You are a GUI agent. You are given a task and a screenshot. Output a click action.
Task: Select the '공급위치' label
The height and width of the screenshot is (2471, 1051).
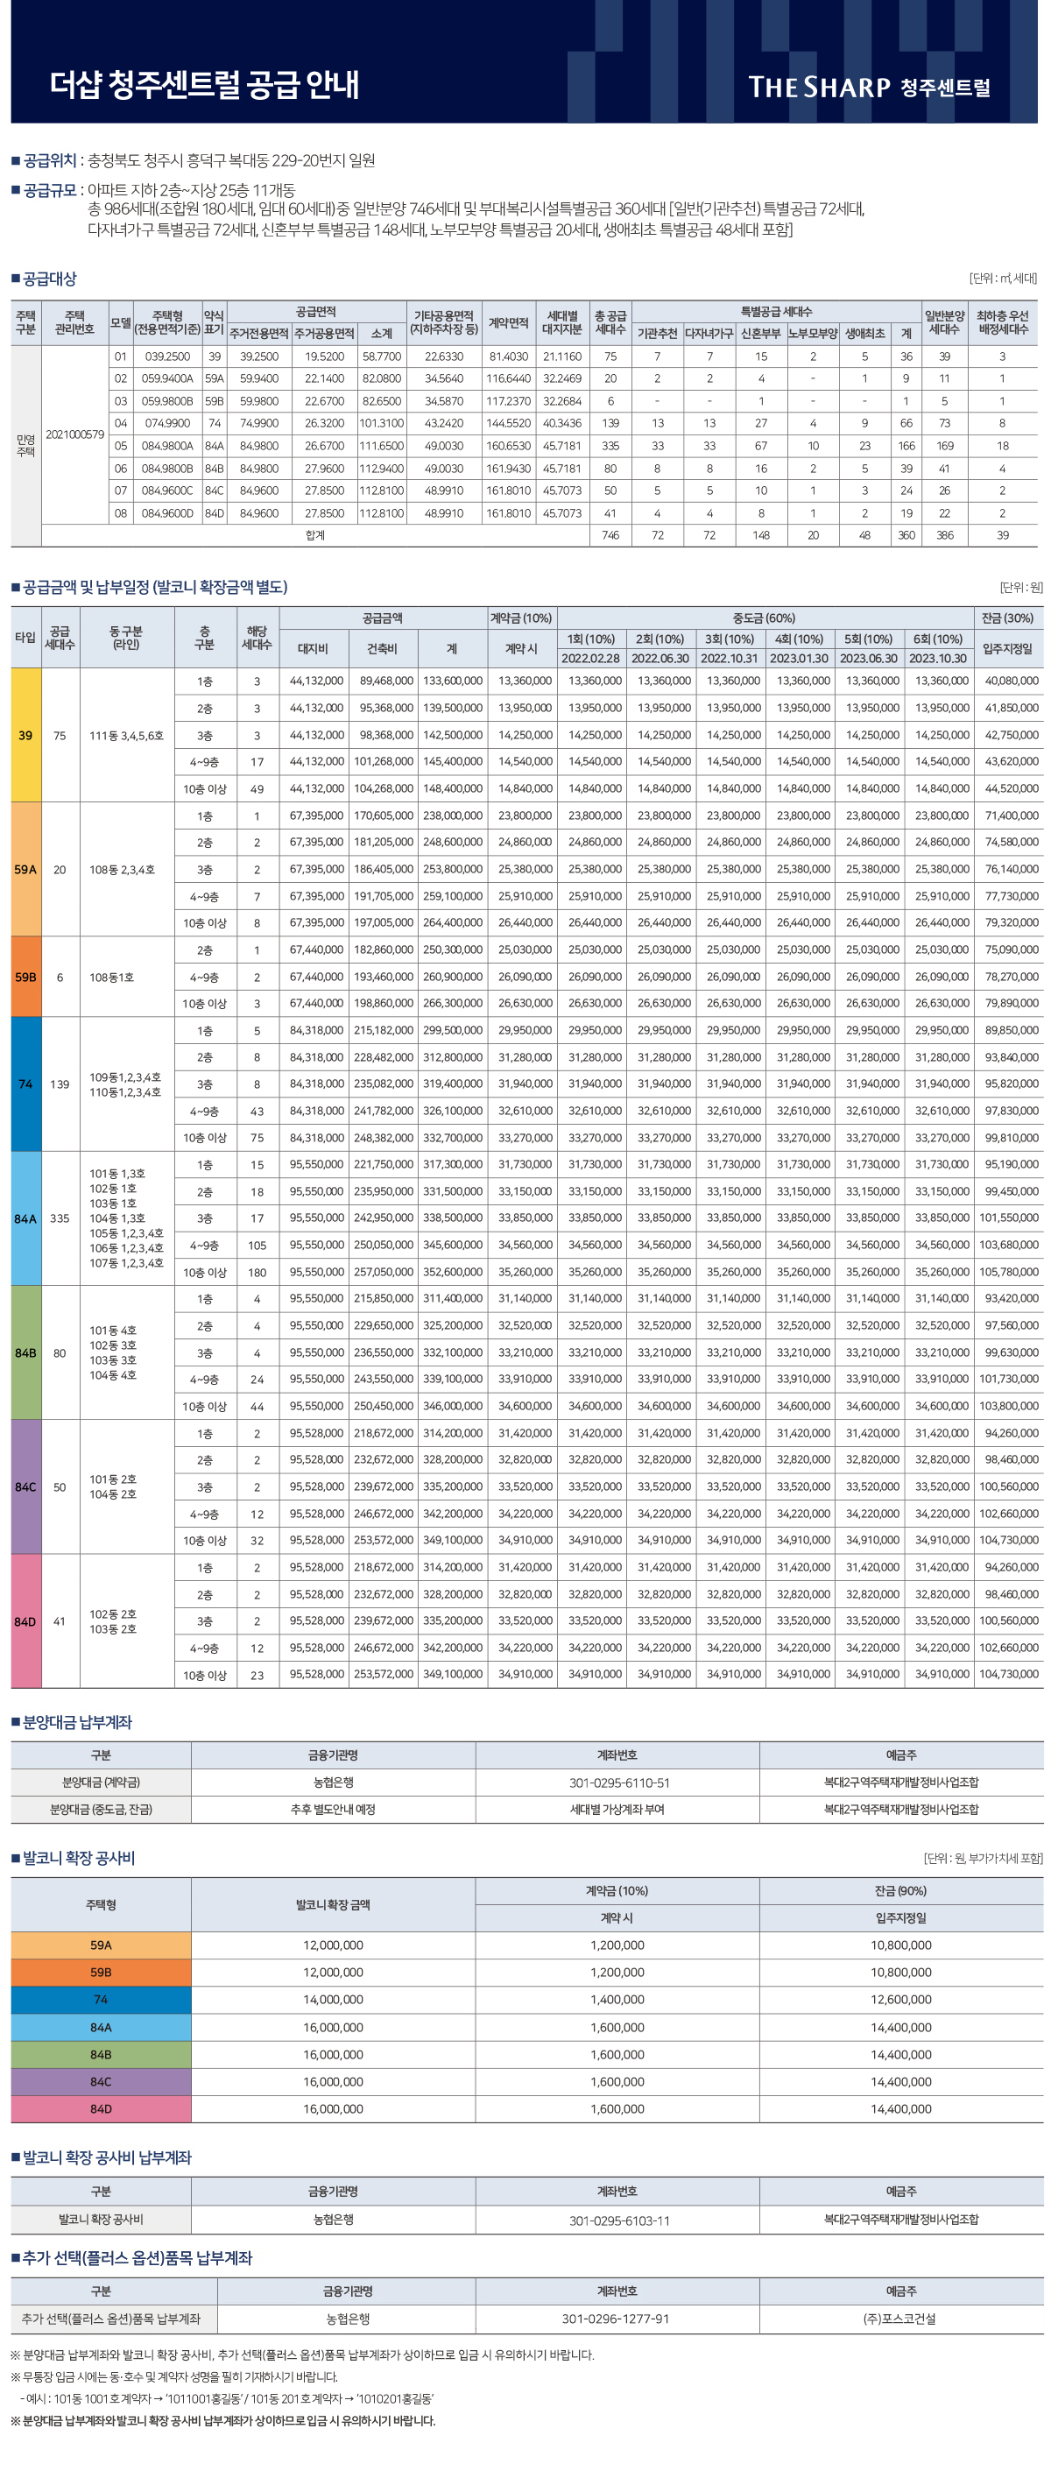49,160
